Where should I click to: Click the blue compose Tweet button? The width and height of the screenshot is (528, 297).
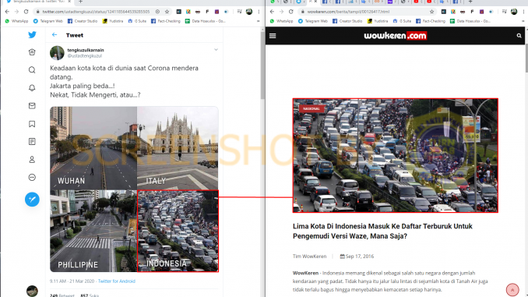tap(32, 200)
